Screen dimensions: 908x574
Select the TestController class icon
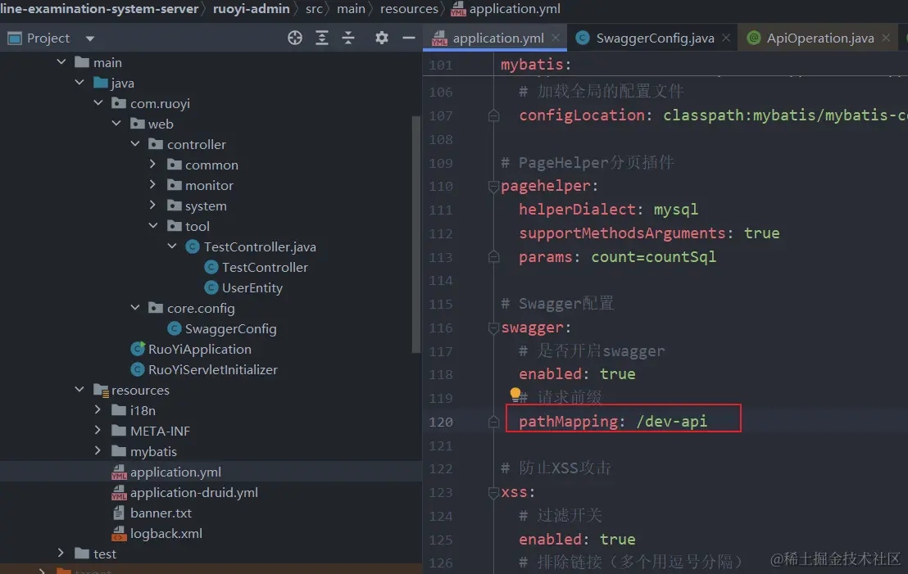tap(211, 267)
